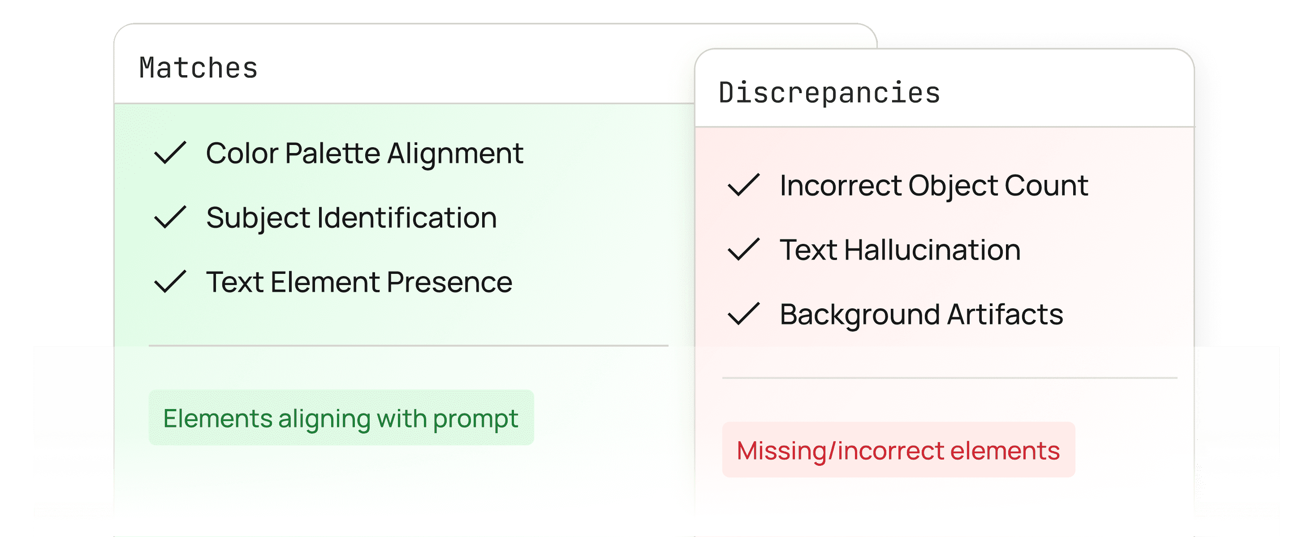Click the Incorrect Object Count checkmark icon
The height and width of the screenshot is (537, 1312).
[744, 185]
